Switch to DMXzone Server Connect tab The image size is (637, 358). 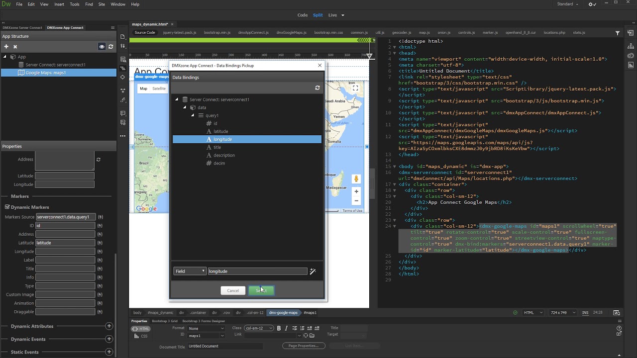pyautogui.click(x=22, y=28)
